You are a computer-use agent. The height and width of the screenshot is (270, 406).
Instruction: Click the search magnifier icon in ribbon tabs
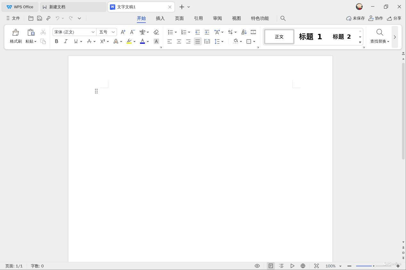tap(283, 18)
